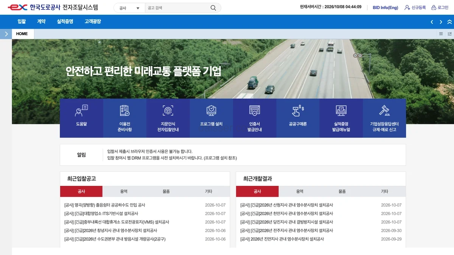Open the 인증서 발급안내 certificate tile
The width and height of the screenshot is (454, 255).
(255, 118)
